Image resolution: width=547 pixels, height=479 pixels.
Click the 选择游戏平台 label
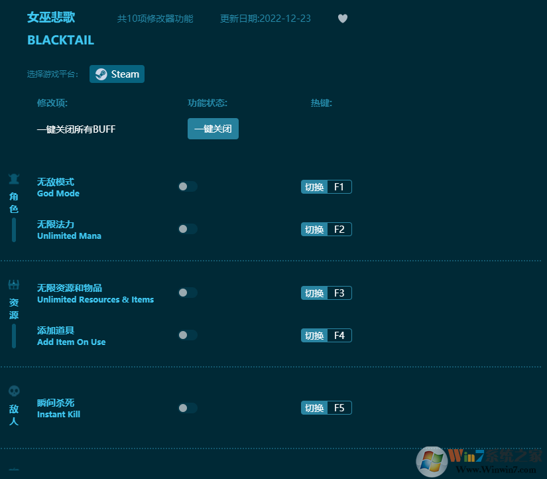(x=52, y=74)
